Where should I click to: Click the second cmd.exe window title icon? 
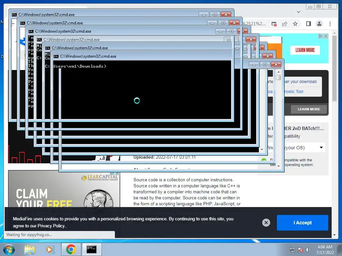(23, 23)
